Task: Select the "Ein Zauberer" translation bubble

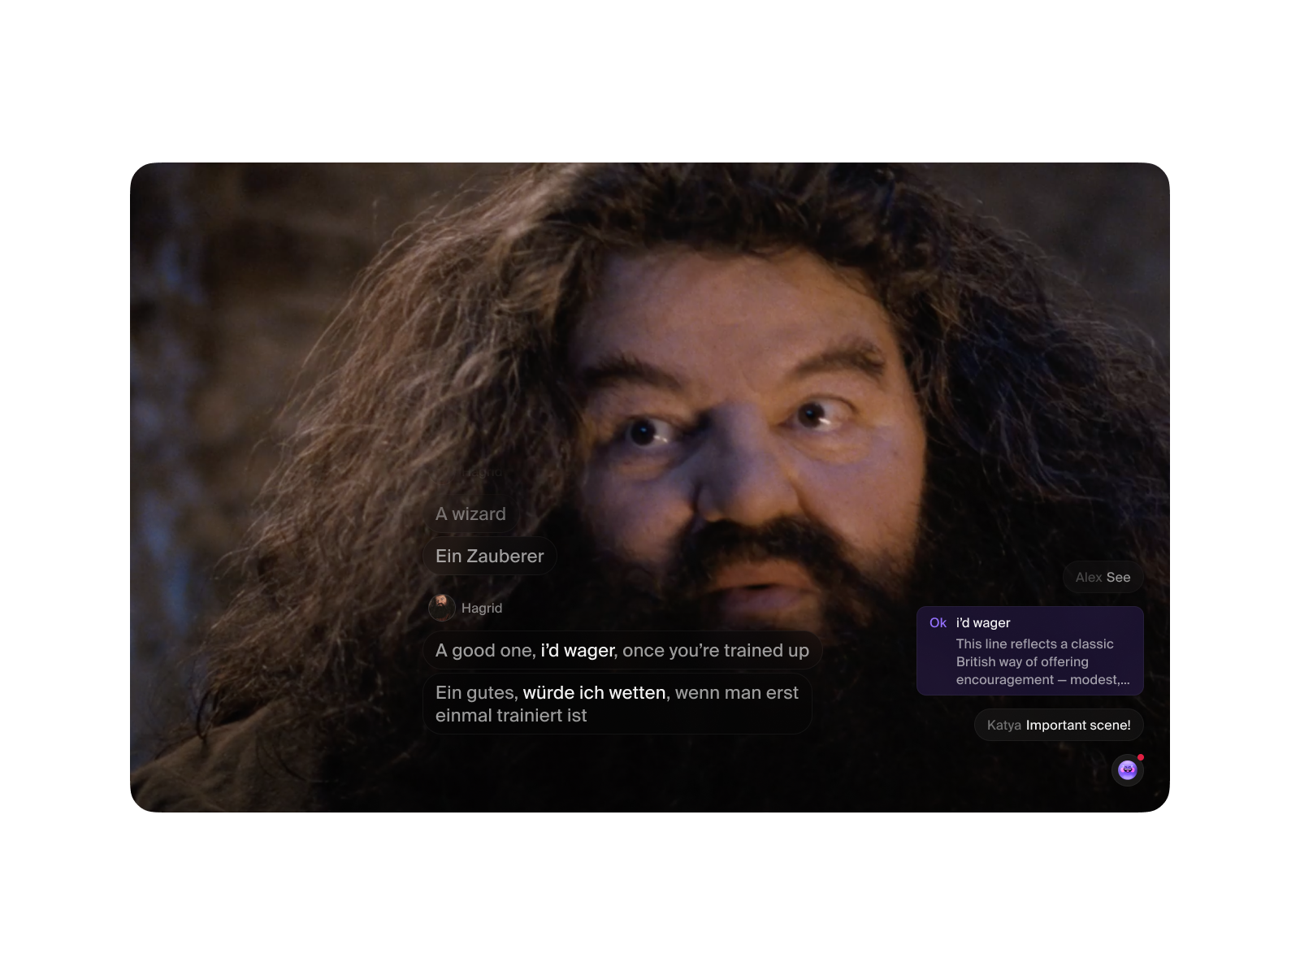Action: click(x=489, y=556)
